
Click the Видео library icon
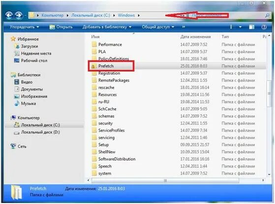point(17,82)
